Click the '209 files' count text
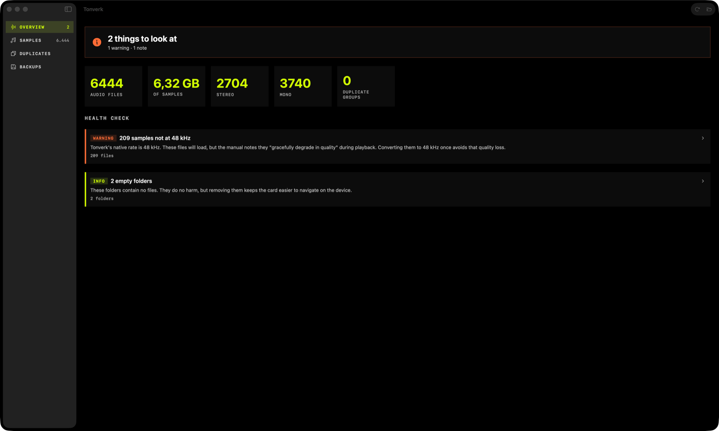Viewport: 719px width, 431px height. [102, 156]
